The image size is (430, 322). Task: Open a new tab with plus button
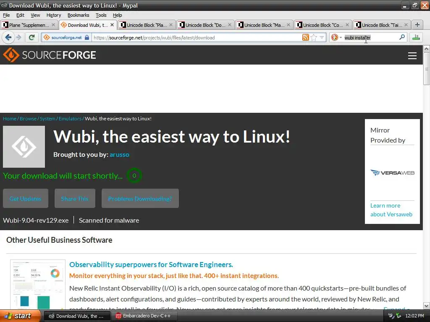[417, 25]
